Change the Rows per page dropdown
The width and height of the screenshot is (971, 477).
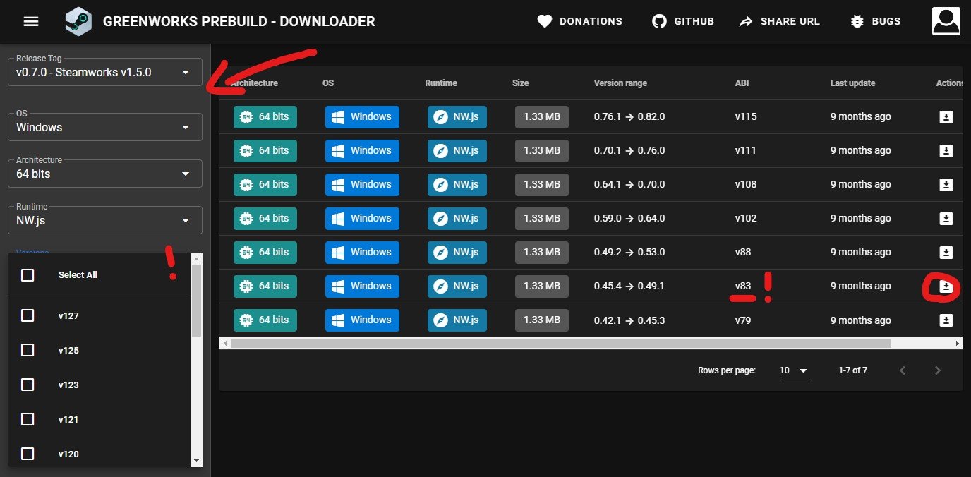coord(795,370)
